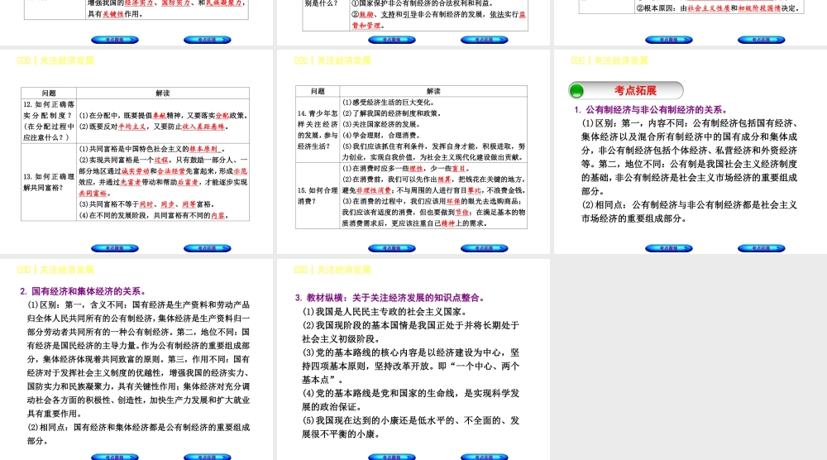Click left blue pill button on 考点拓展 slide
This screenshot has width=827, height=460.
point(669,248)
